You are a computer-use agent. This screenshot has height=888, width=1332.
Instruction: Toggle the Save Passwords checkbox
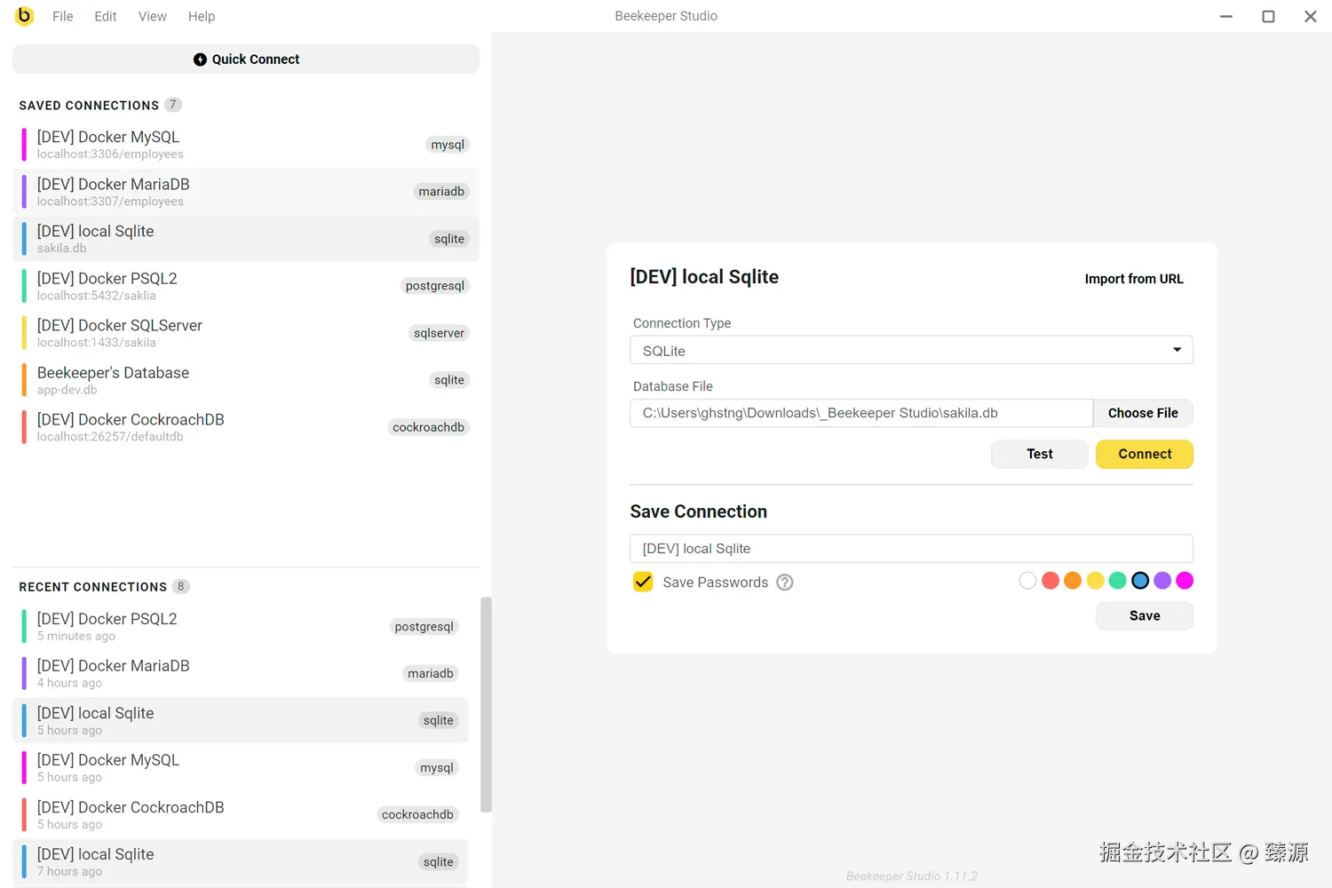point(643,582)
